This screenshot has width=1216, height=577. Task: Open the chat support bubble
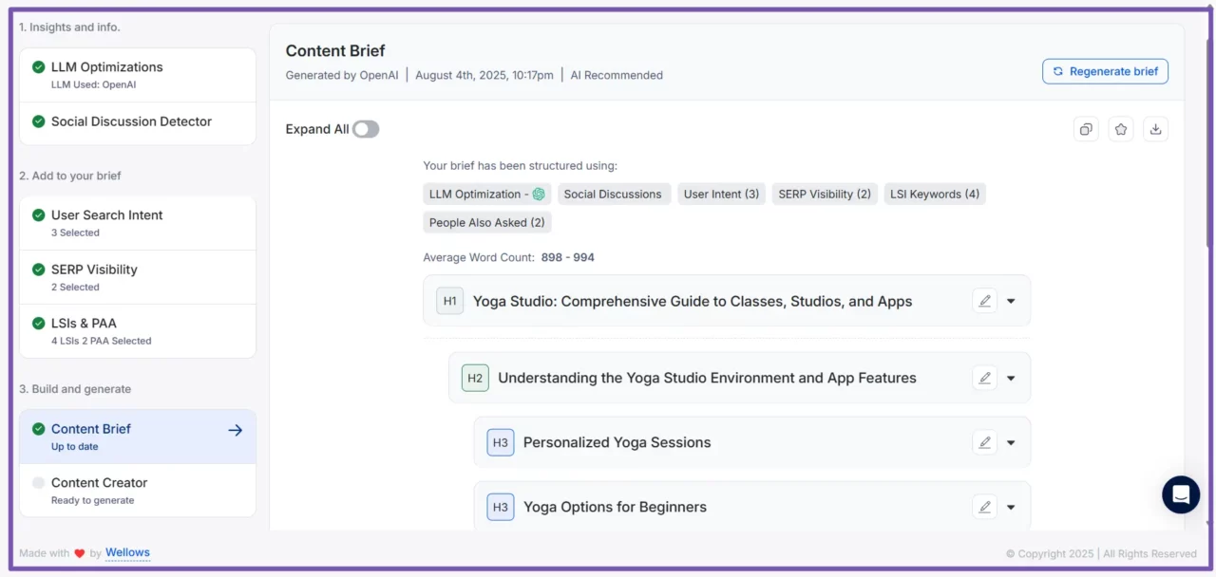1180,494
